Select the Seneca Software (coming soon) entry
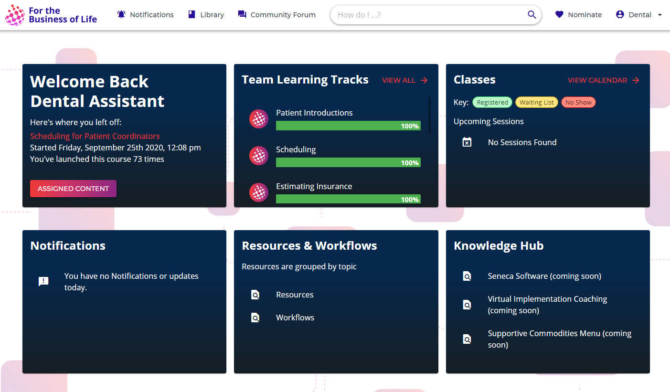This screenshot has width=670, height=392. [x=544, y=276]
